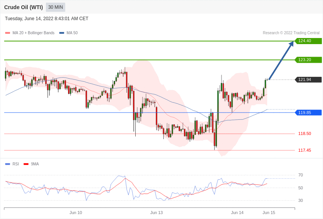
Task: Click the 9MA legend label
Action: coord(35,164)
